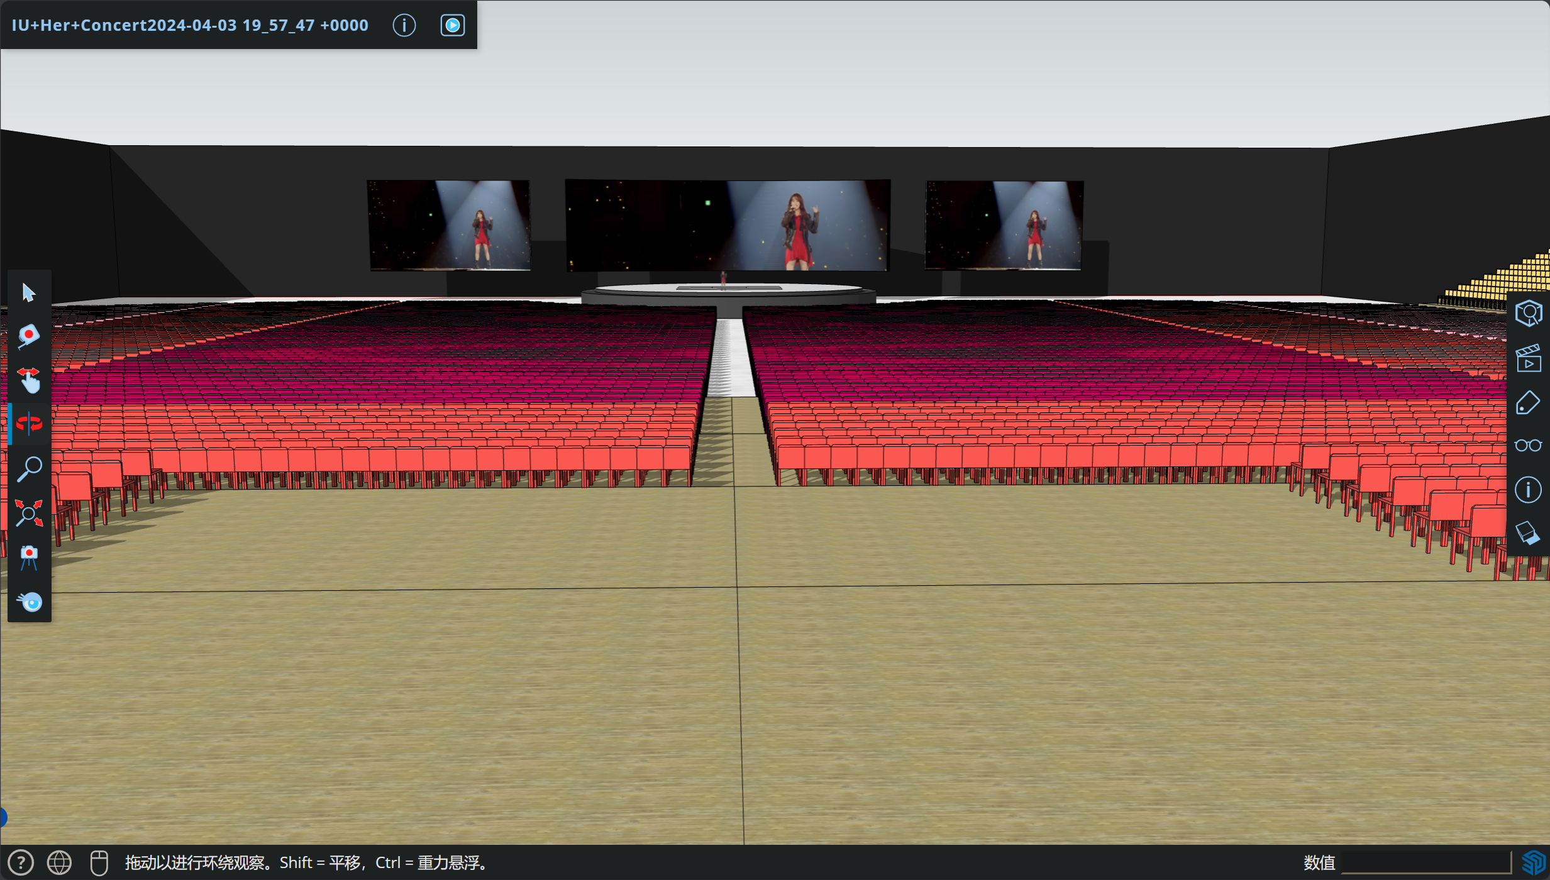Open Entity Info panel on right
The height and width of the screenshot is (880, 1550).
coord(1528,490)
